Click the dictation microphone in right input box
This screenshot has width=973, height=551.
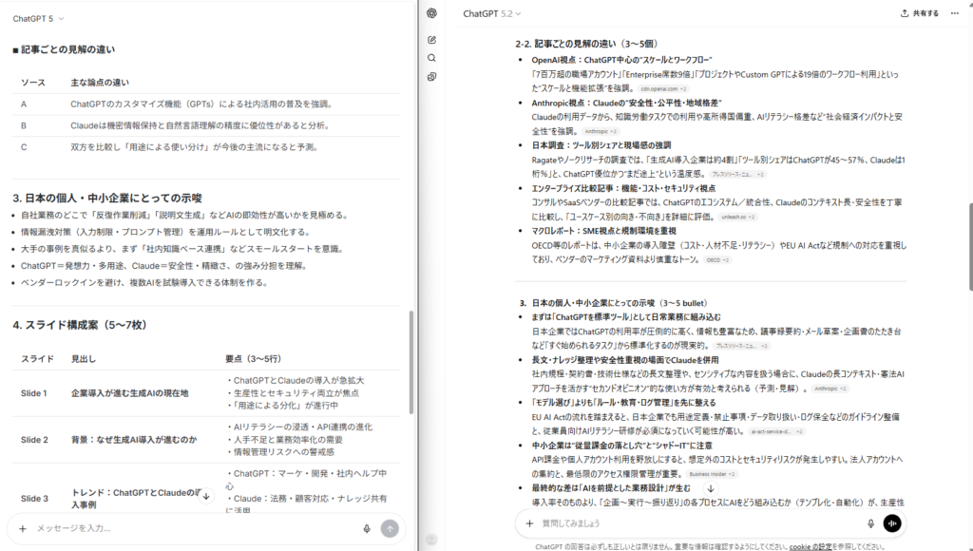[x=869, y=522]
